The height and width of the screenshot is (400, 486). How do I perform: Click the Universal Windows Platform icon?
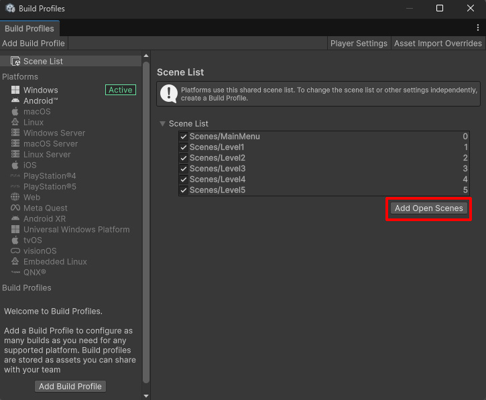tap(15, 229)
